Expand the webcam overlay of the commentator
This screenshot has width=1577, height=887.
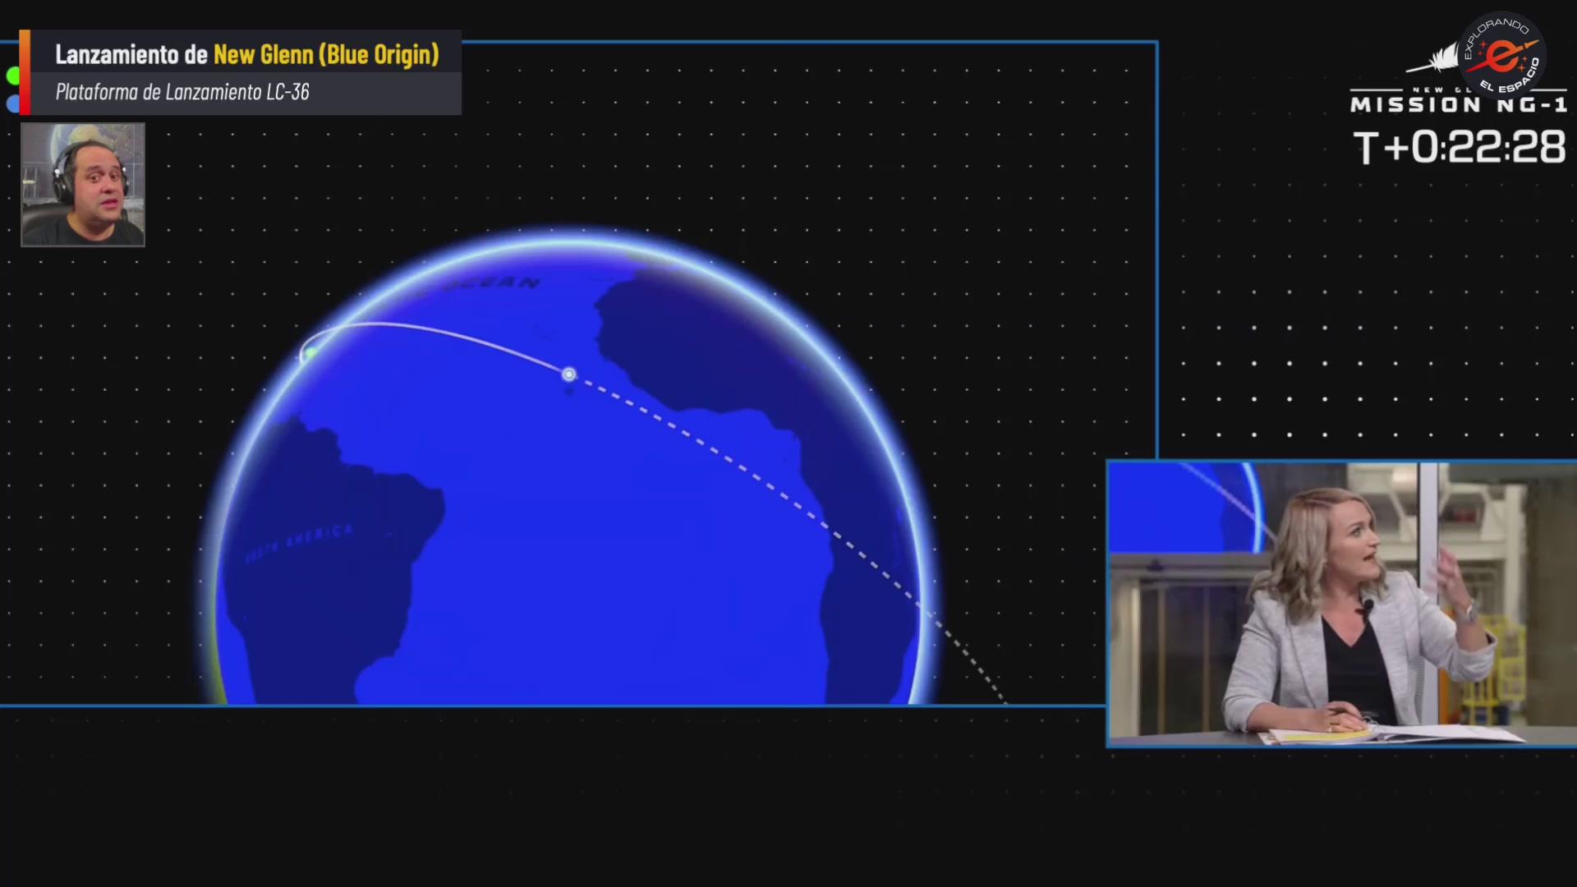82,185
